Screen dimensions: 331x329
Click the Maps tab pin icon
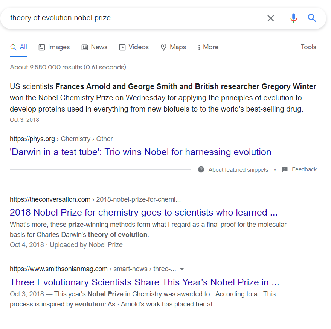click(x=163, y=47)
